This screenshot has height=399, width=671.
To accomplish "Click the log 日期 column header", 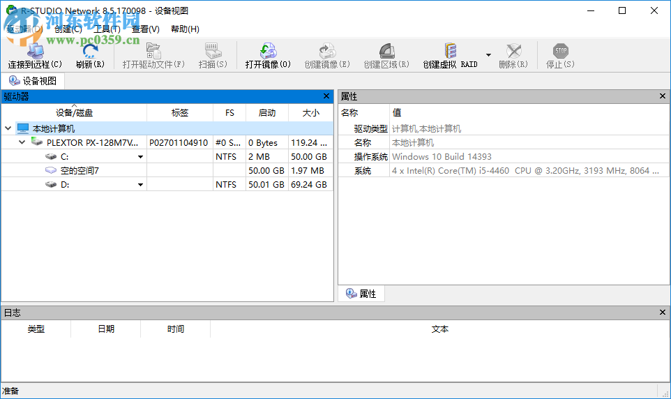I will [106, 329].
